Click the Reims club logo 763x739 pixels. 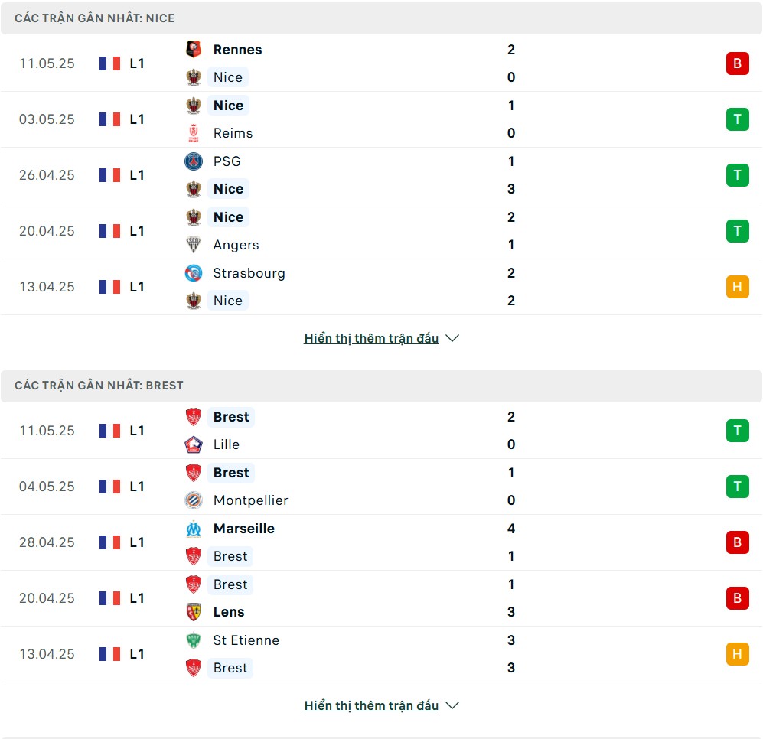tap(194, 133)
